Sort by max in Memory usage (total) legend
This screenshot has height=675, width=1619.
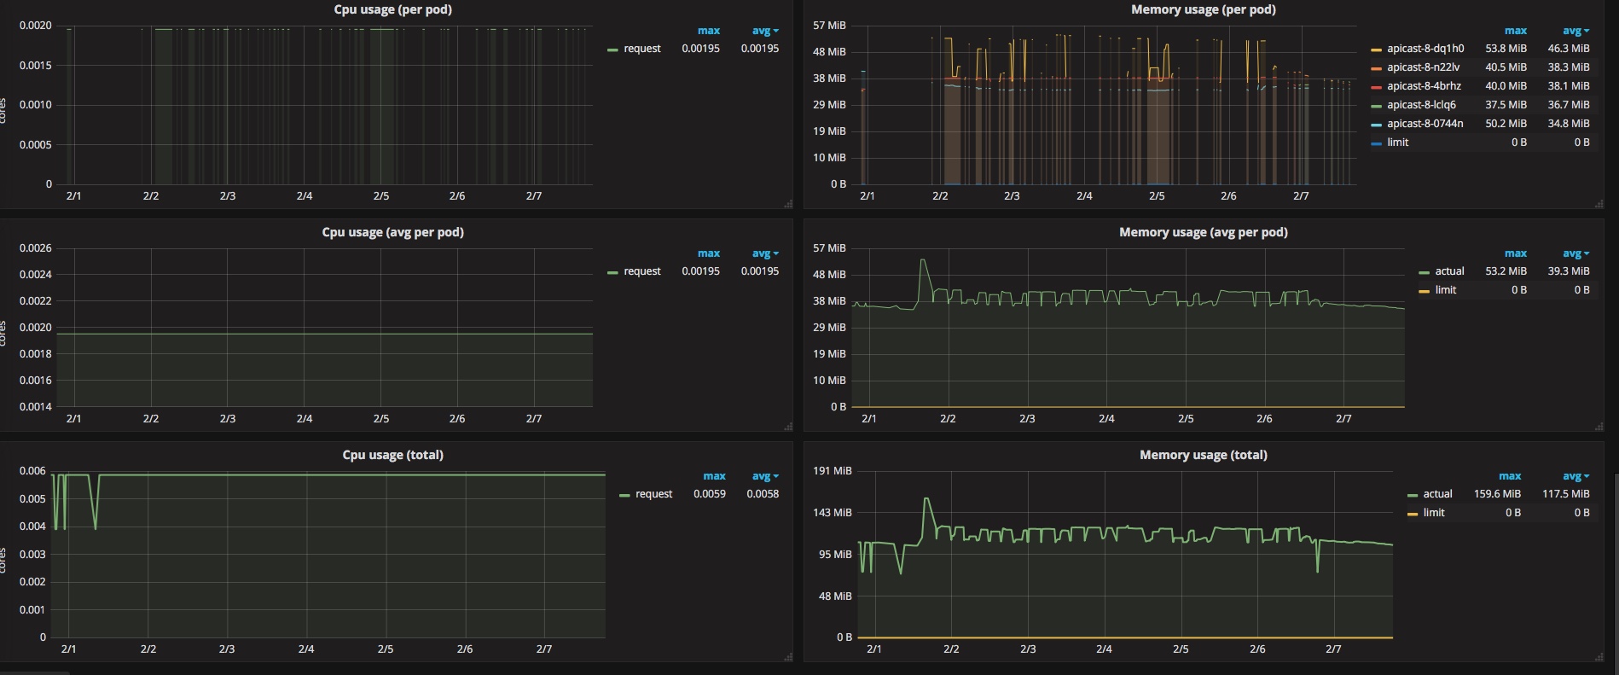[1509, 476]
